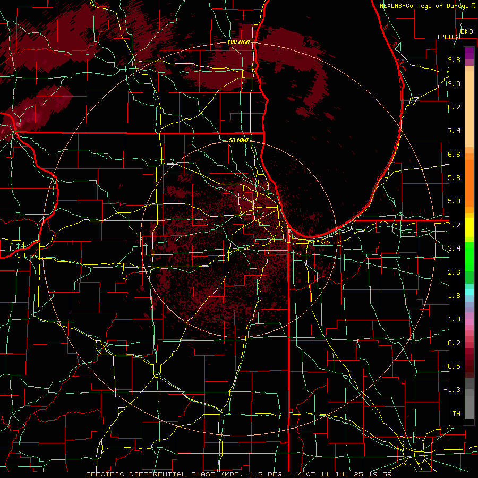Pick the cyan segment of the color scale
This screenshot has width=478, height=478.
click(469, 292)
